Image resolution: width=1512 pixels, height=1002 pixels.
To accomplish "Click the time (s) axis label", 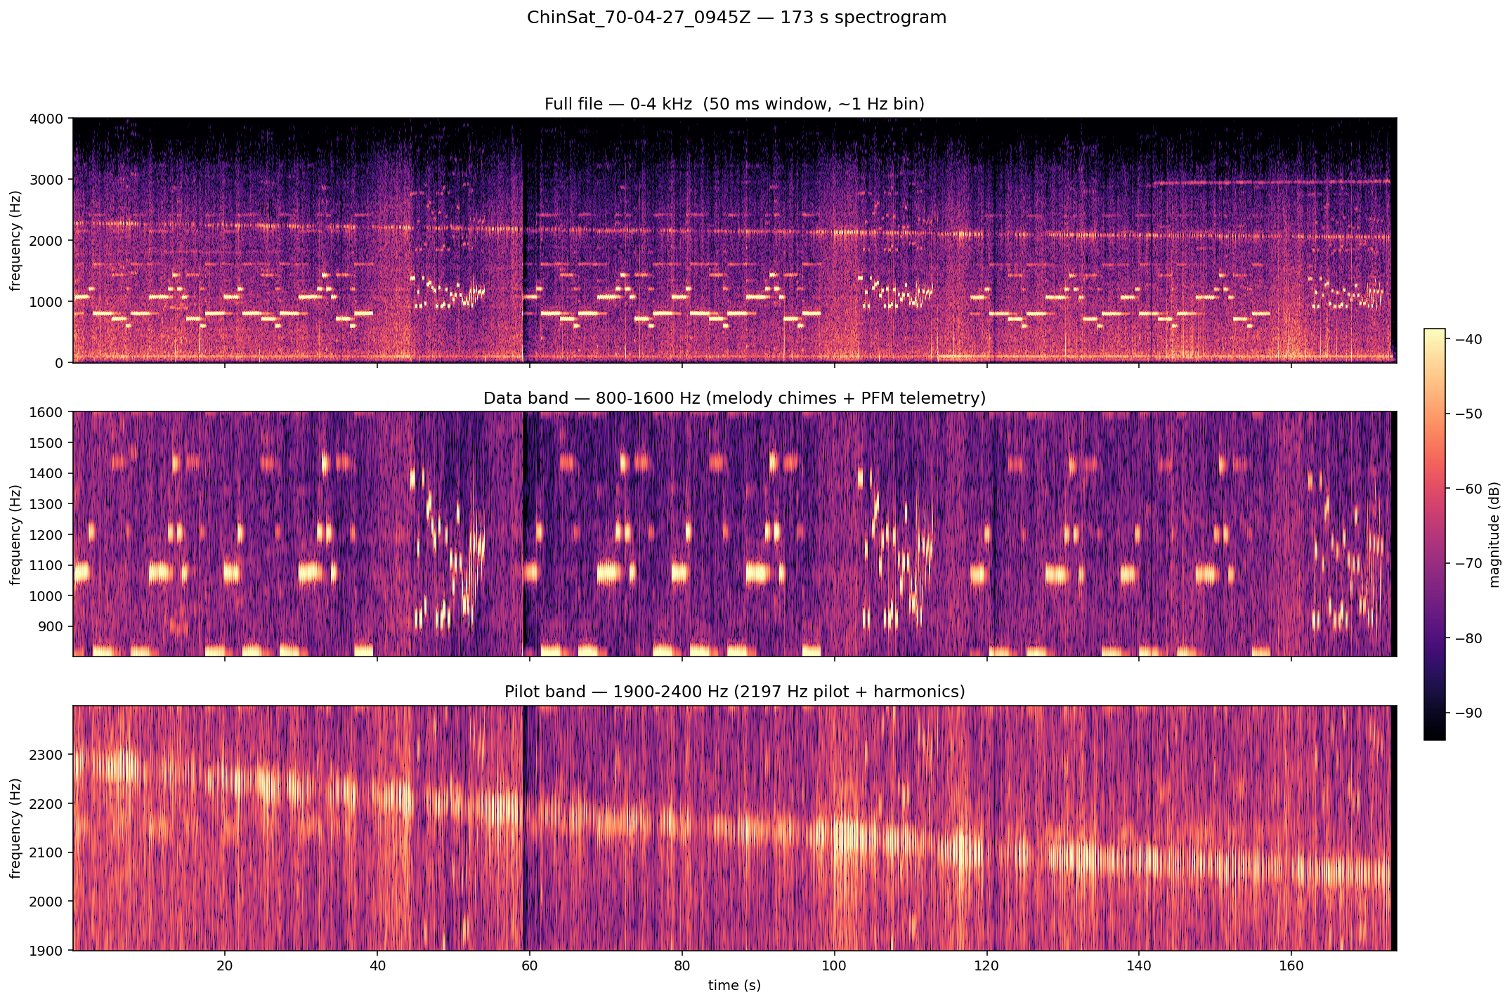I will coord(735,986).
